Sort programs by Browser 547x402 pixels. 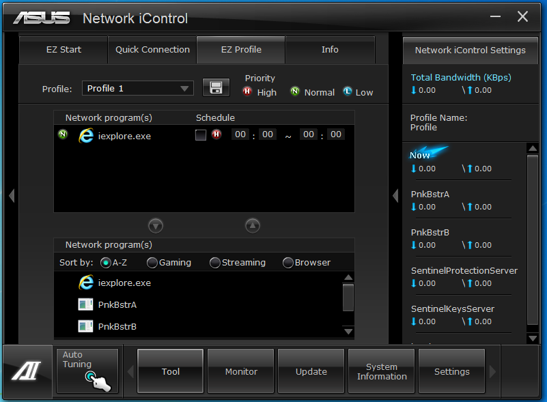pyautogui.click(x=287, y=263)
